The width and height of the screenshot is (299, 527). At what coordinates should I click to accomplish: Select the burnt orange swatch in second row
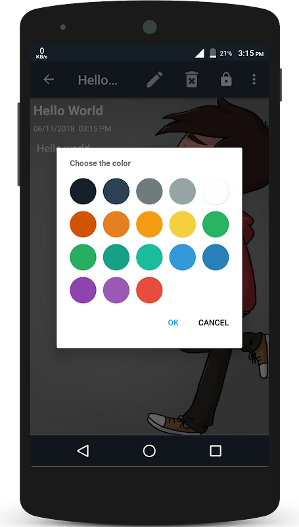(83, 224)
